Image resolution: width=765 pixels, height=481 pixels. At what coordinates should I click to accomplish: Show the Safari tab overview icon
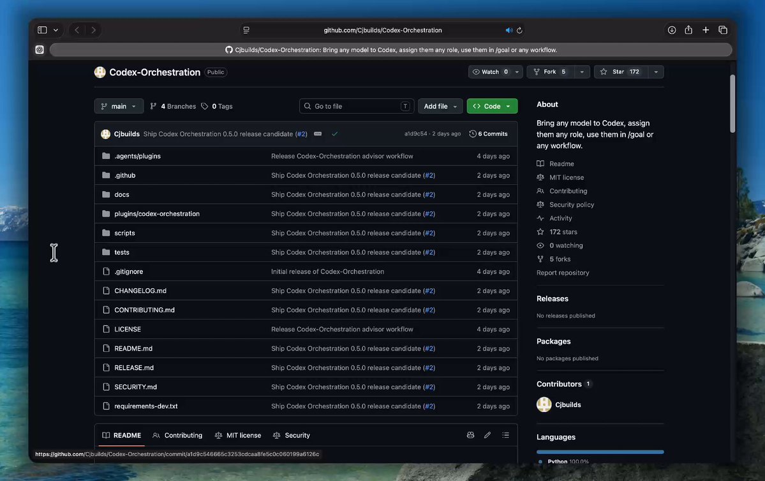click(723, 30)
